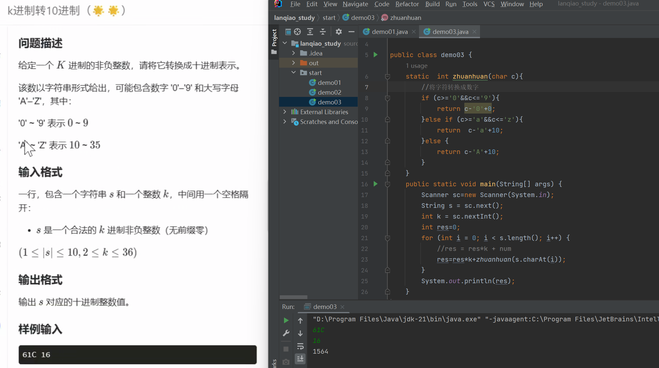This screenshot has width=659, height=368.
Task: Select demo02 in project tree
Action: point(329,92)
